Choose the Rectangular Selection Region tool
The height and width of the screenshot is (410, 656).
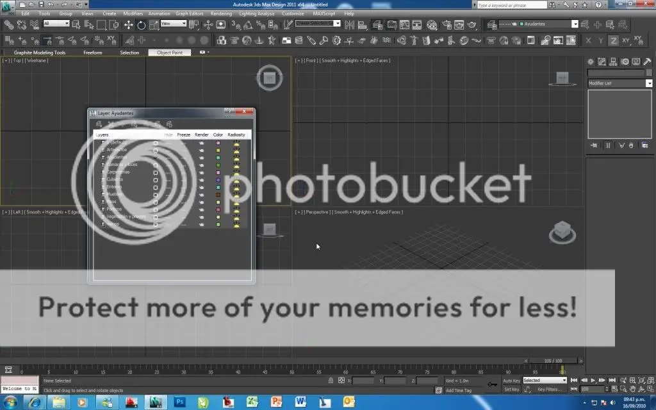101,25
